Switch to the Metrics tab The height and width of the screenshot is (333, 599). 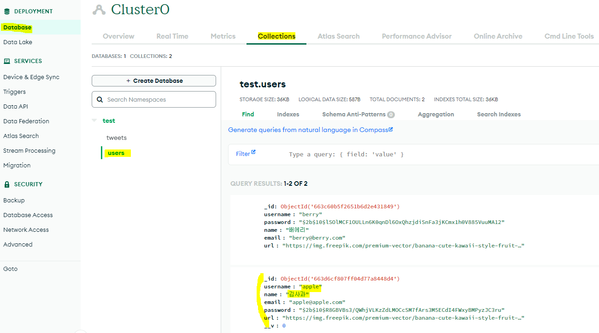(223, 36)
